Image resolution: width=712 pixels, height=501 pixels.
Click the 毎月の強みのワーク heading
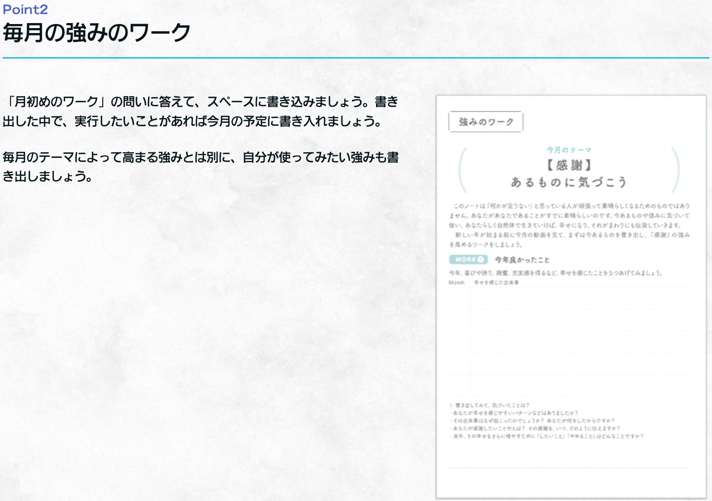point(97,33)
